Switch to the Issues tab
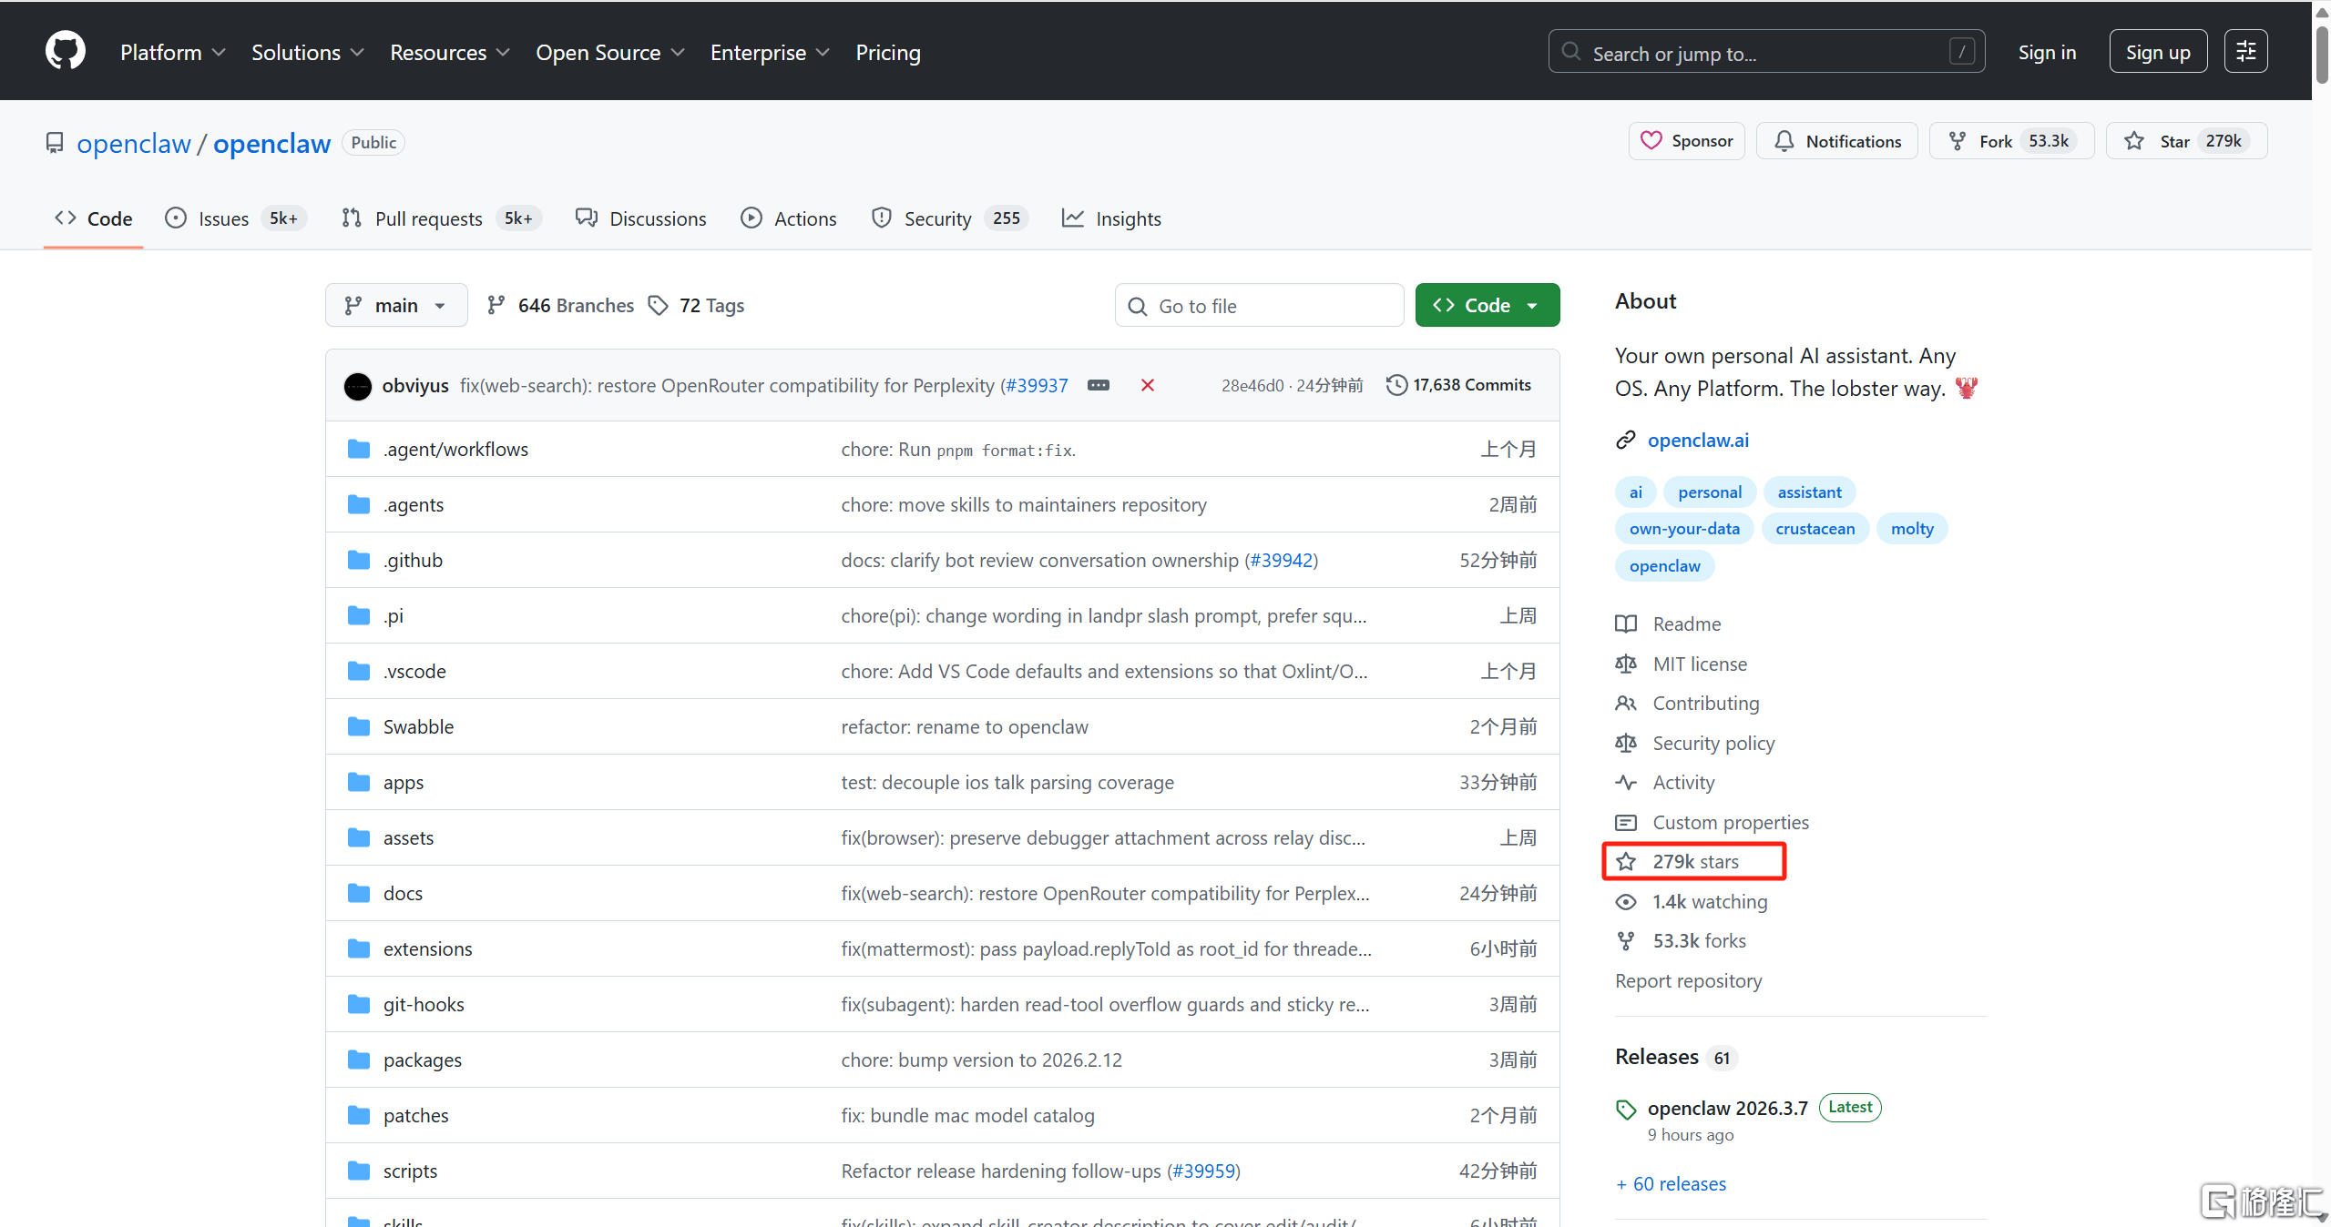The width and height of the screenshot is (2331, 1227). 223,218
